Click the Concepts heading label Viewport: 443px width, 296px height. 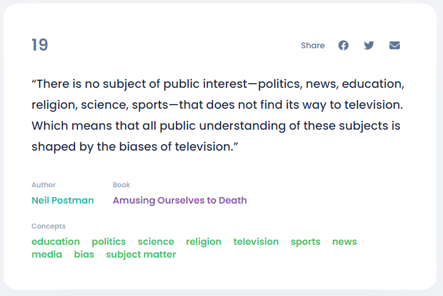[x=48, y=226]
